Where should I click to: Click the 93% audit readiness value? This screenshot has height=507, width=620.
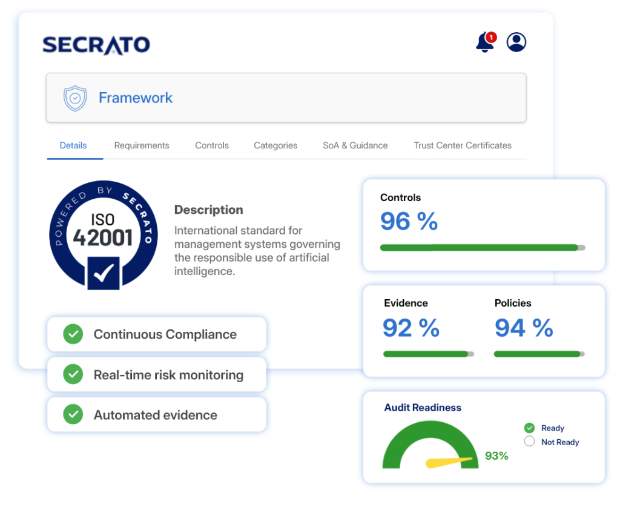pyautogui.click(x=496, y=456)
